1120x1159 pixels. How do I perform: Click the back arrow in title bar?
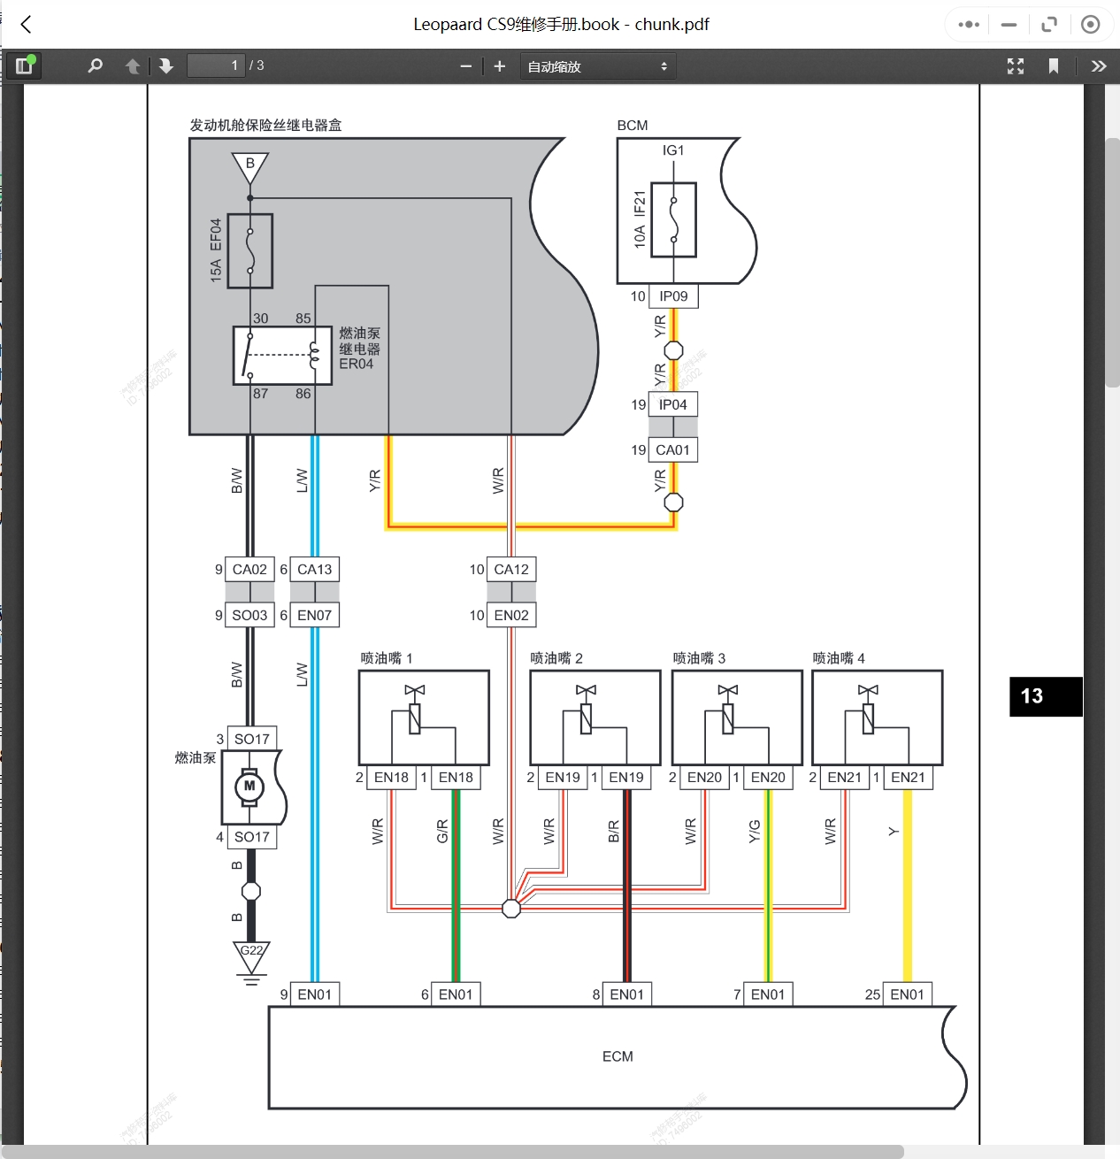27,25
